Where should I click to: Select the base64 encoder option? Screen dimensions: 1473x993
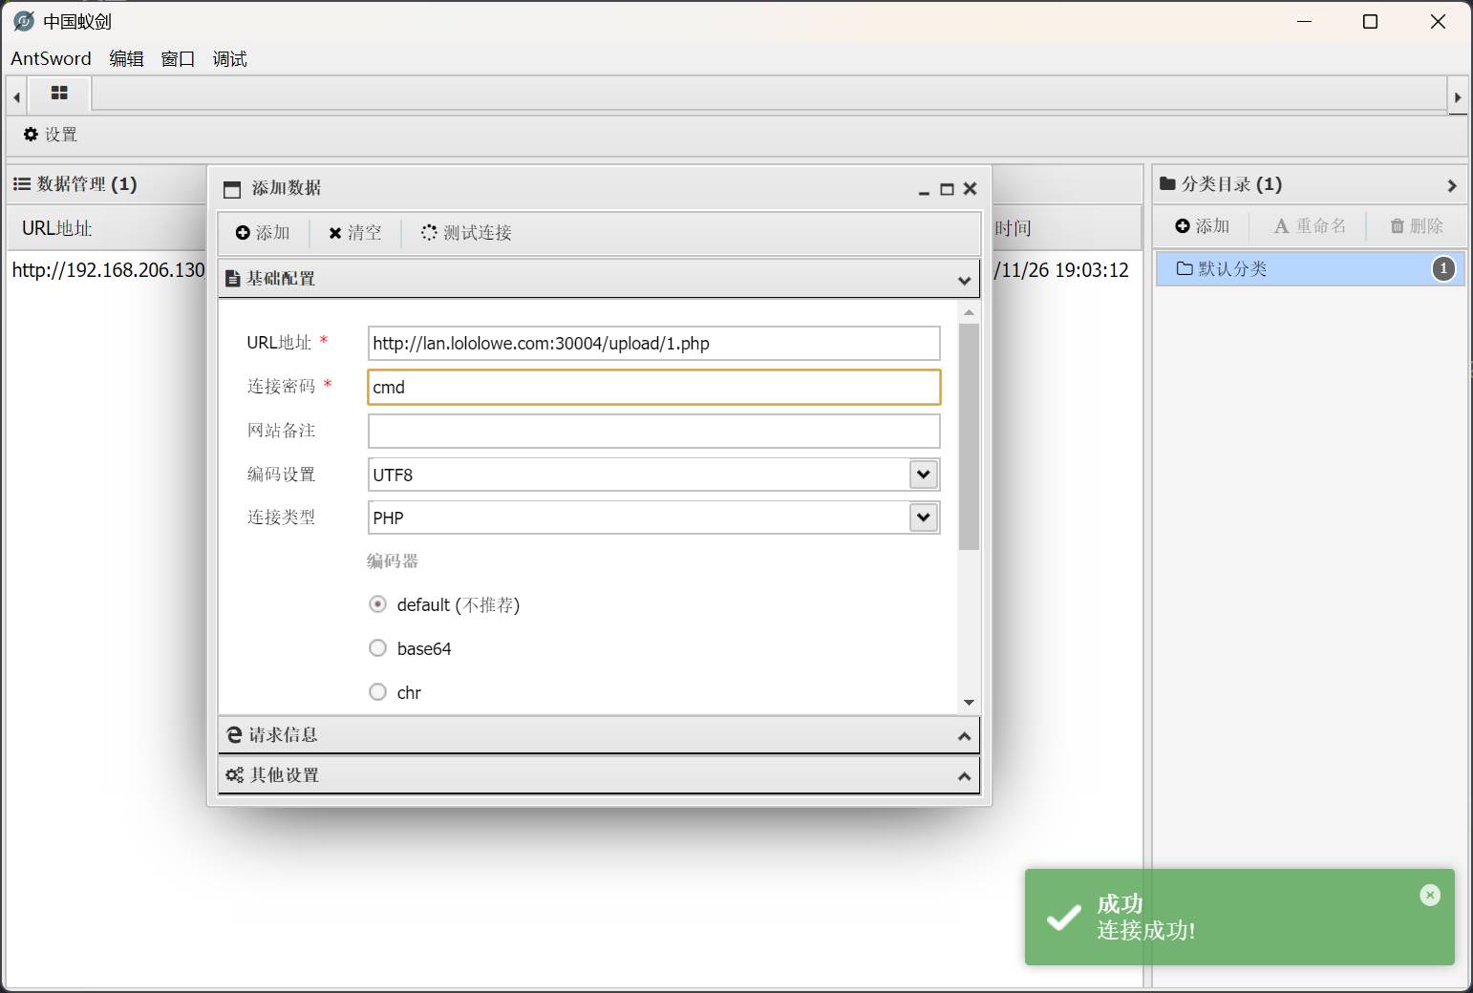coord(378,648)
